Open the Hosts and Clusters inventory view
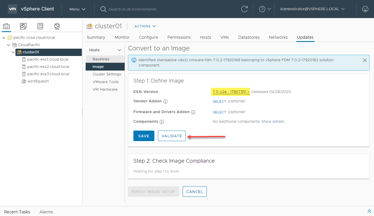The image size is (374, 216). pos(6,26)
